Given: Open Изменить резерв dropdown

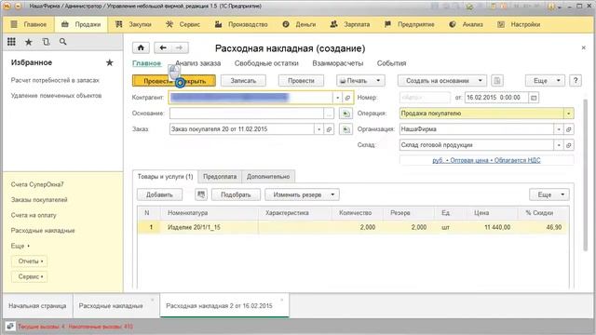Looking at the screenshot, I should tap(302, 194).
